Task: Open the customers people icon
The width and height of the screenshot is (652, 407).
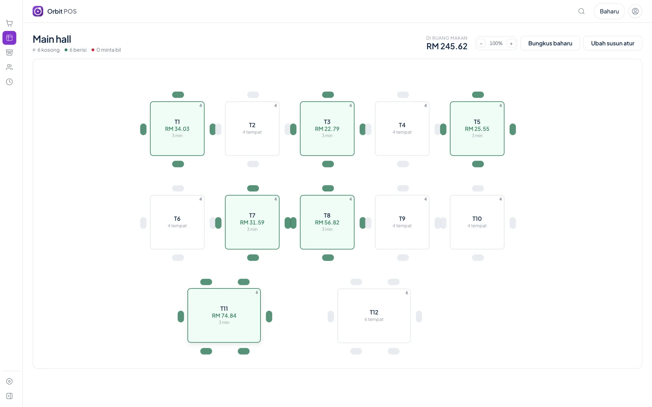Action: point(9,67)
